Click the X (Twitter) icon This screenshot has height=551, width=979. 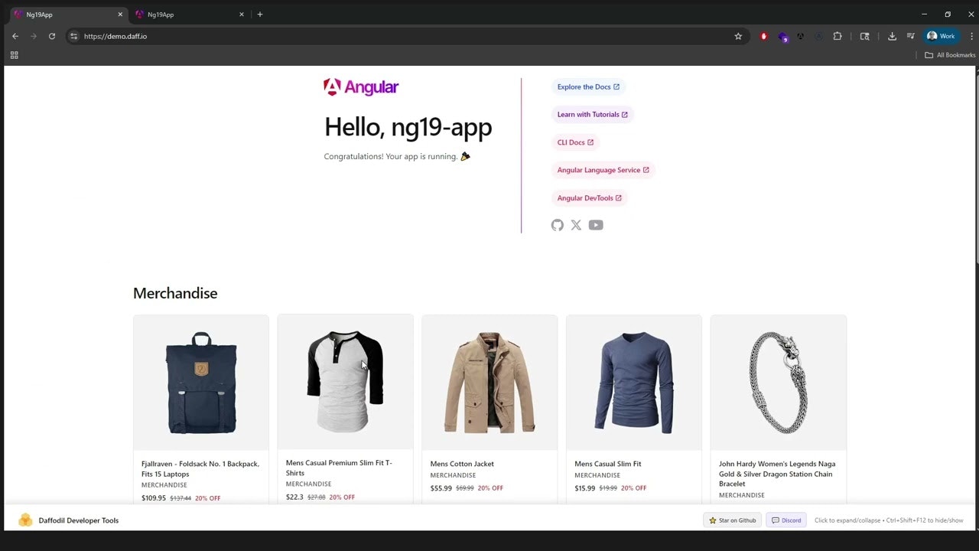[576, 225]
